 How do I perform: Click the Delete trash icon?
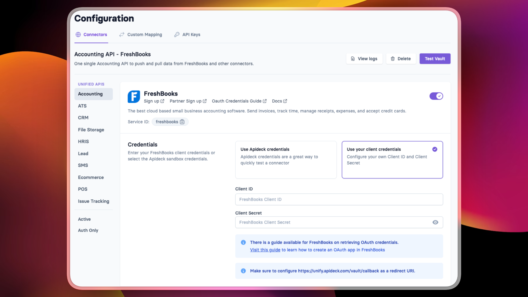coord(393,59)
